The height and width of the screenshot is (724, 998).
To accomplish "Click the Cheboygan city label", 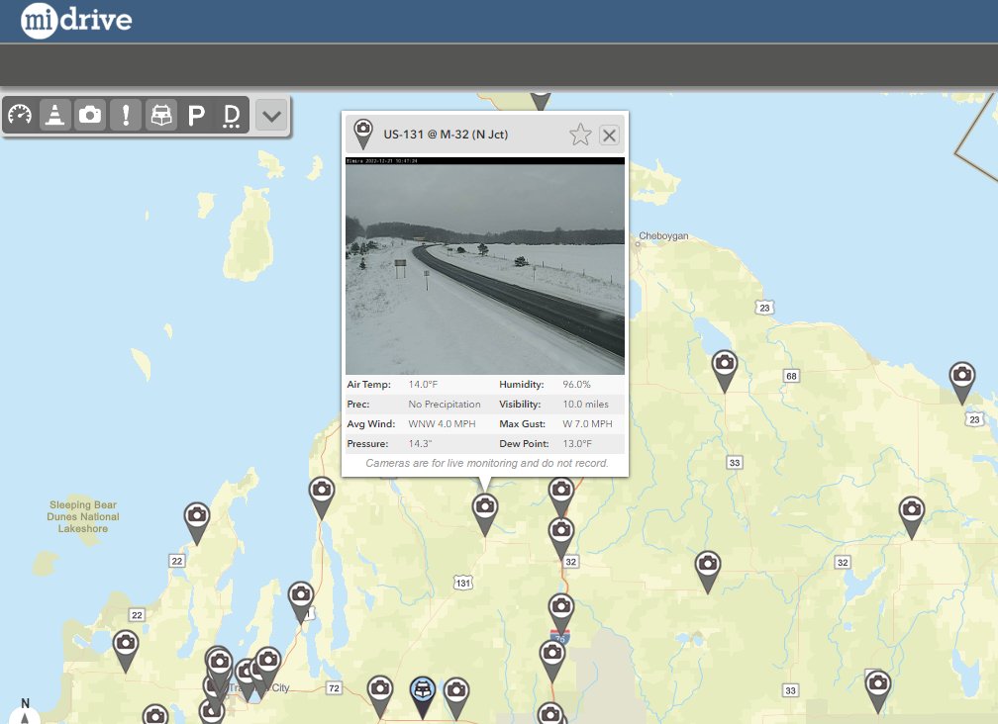I will coord(663,235).
